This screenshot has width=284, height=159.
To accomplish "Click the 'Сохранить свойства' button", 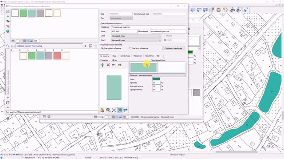I will click(x=174, y=48).
